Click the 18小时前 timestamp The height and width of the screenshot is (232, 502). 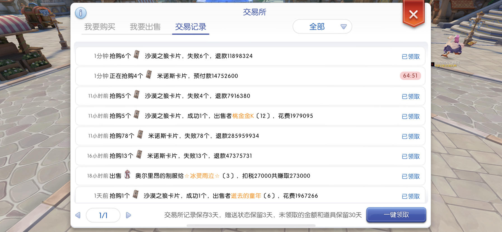pyautogui.click(x=97, y=176)
